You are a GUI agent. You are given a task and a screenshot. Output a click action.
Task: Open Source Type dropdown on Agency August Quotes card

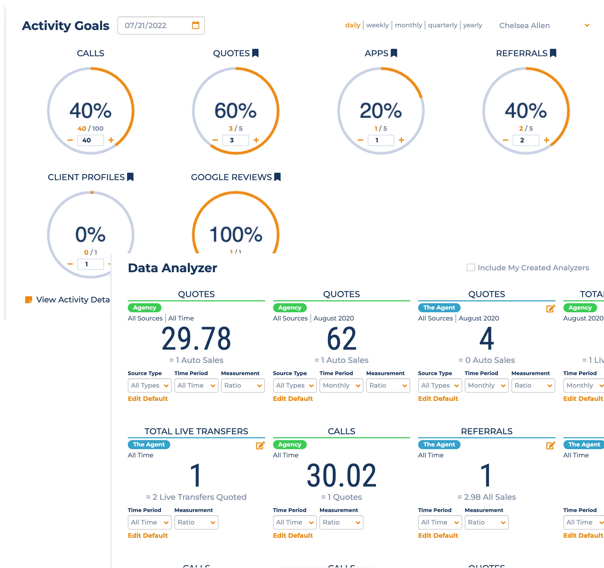295,385
